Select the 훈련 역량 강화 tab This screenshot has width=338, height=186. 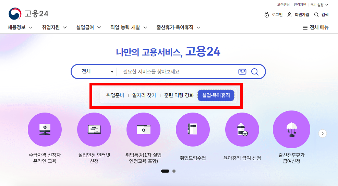[179, 95]
